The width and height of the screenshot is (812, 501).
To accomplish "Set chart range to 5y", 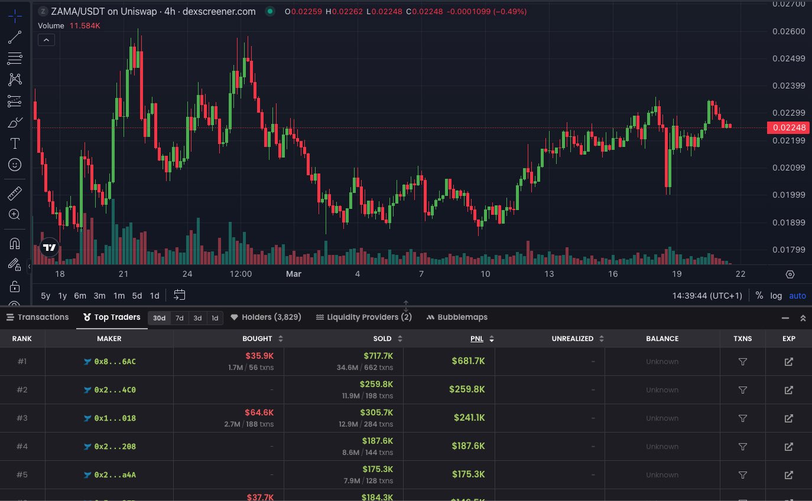I will pos(46,296).
